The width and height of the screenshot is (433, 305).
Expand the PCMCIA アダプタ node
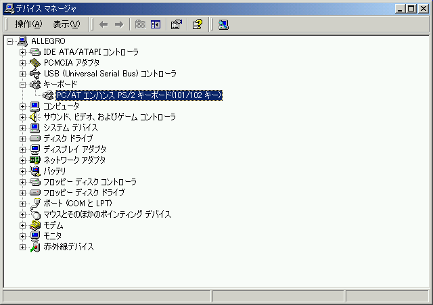22,63
